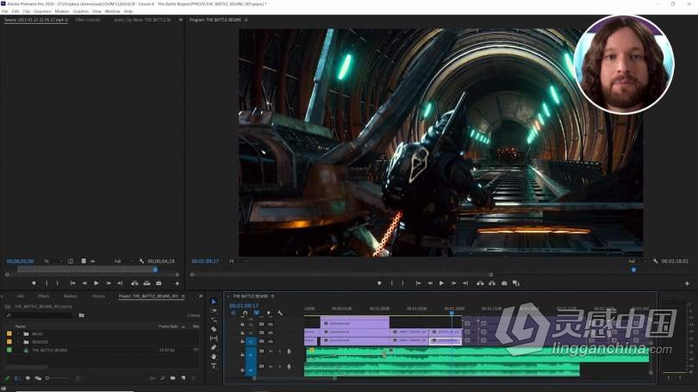The image size is (698, 392).
Task: Switch Project panel to Icon view
Action: [28, 378]
